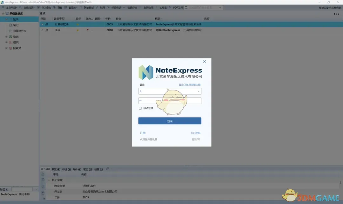Viewport: 343px width, 204px height.
Task: Open the username account dropdown in the login dialog
Action: pyautogui.click(x=198, y=92)
